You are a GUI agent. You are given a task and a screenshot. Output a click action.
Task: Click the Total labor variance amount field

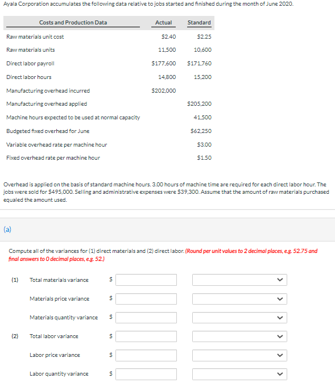[x=146, y=336]
